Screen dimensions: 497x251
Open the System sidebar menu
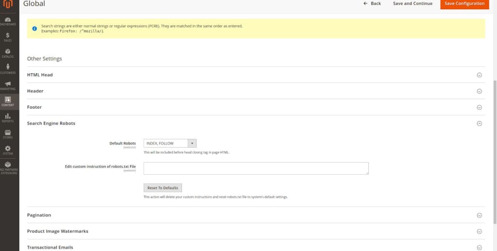click(8, 150)
